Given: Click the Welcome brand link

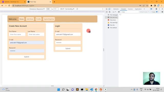Looking at the screenshot, I should [13, 19].
